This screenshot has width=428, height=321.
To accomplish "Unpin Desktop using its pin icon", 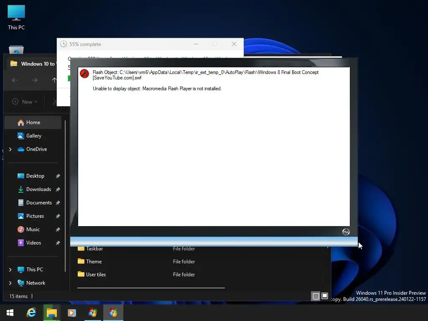I will pos(58,176).
